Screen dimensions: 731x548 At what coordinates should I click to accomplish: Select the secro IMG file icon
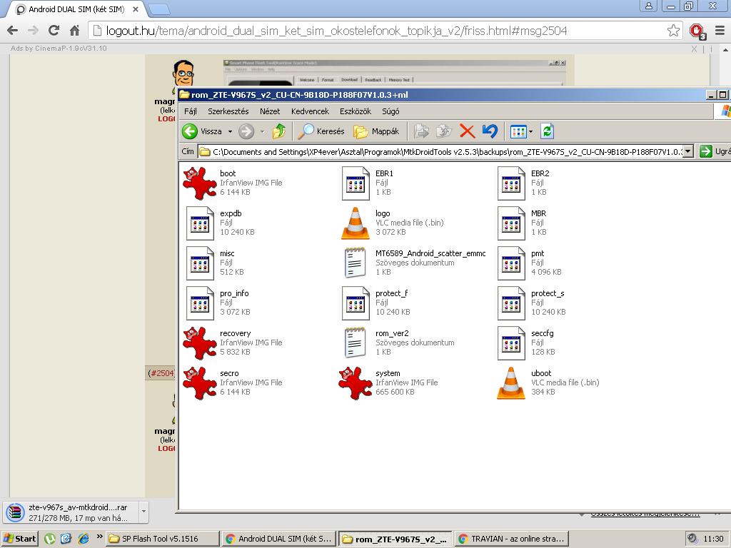tap(200, 383)
